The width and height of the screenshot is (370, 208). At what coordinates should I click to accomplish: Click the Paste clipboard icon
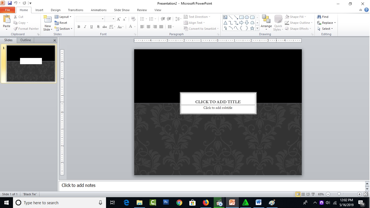click(6, 19)
